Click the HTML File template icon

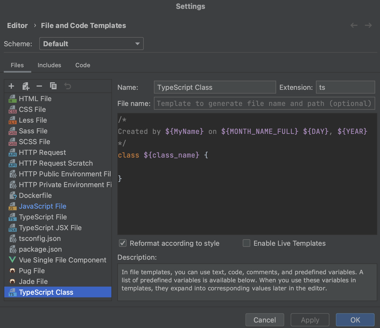[x=12, y=99]
